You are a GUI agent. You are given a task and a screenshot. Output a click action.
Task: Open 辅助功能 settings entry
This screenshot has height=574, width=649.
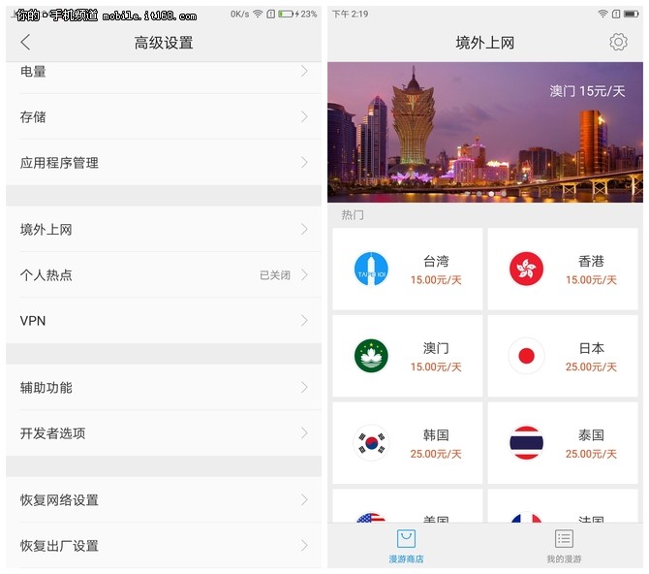coord(163,388)
